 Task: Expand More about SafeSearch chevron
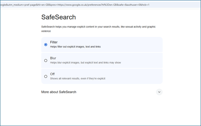pos(159,92)
